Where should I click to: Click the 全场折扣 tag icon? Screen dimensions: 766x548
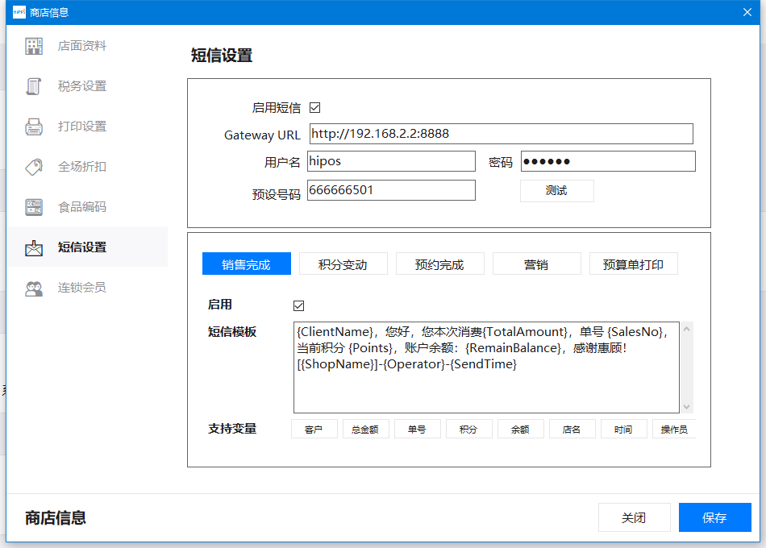click(x=34, y=167)
